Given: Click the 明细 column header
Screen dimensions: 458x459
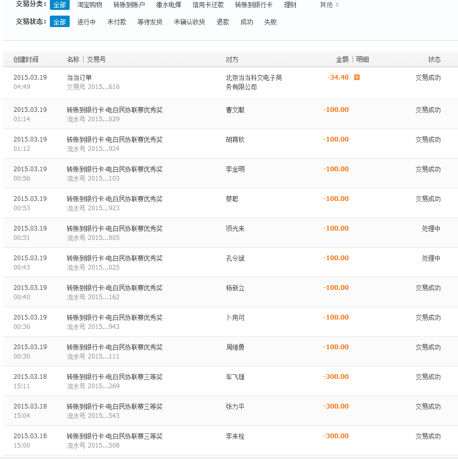Looking at the screenshot, I should tap(362, 59).
